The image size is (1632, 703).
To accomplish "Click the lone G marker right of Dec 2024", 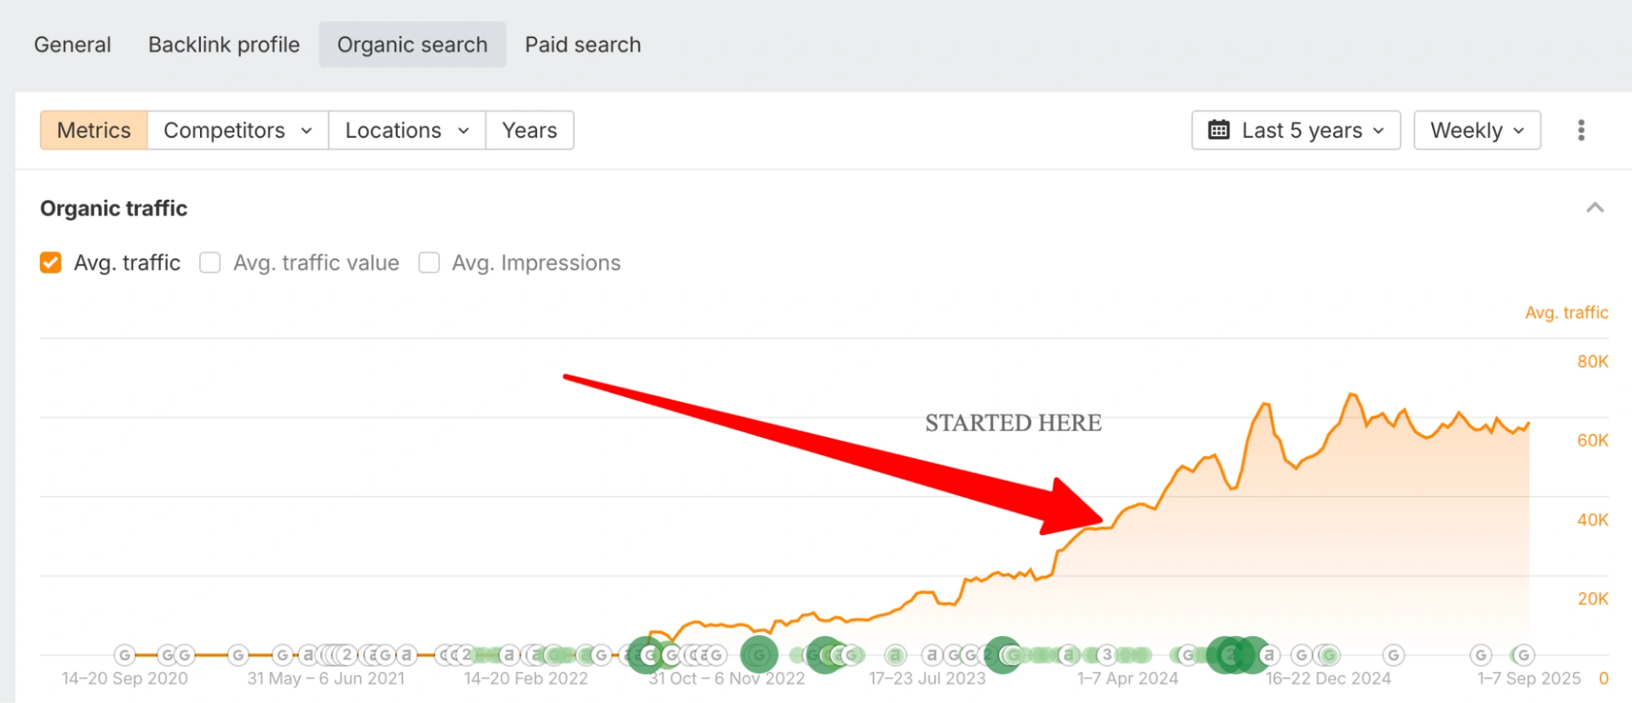I will click(1394, 654).
